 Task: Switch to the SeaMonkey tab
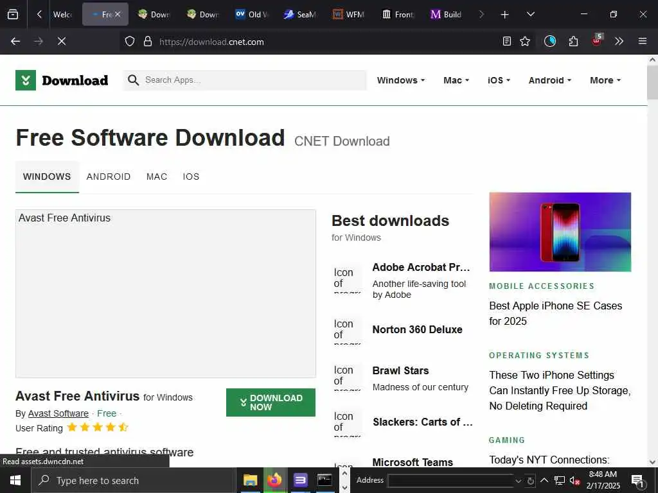click(299, 15)
